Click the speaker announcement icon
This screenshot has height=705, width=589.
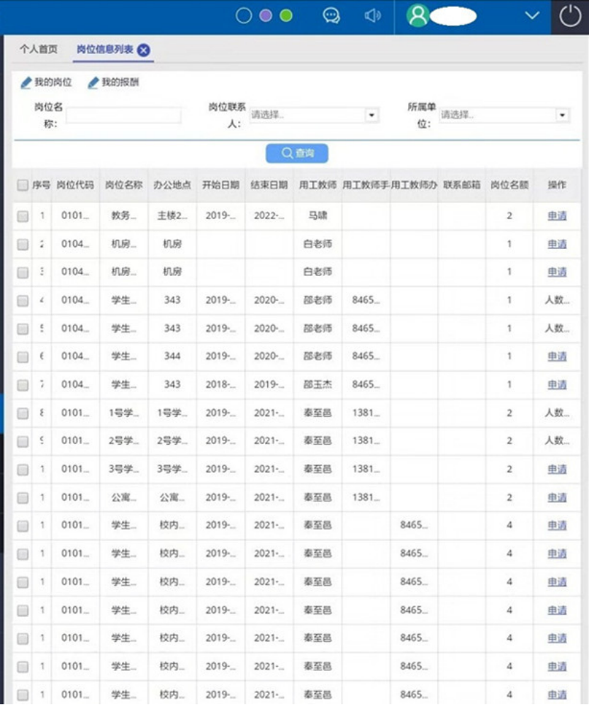click(x=372, y=16)
